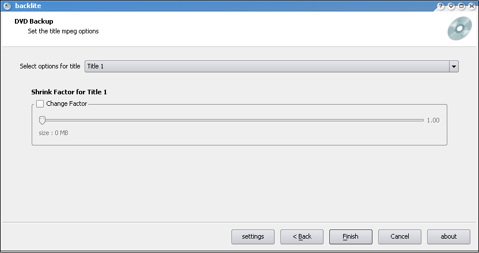The image size is (479, 253).
Task: Open the Title 1 combo box
Action: click(272, 66)
